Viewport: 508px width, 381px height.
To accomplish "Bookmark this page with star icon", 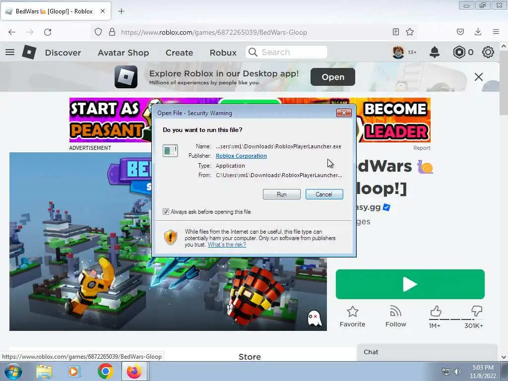I will coord(410,32).
